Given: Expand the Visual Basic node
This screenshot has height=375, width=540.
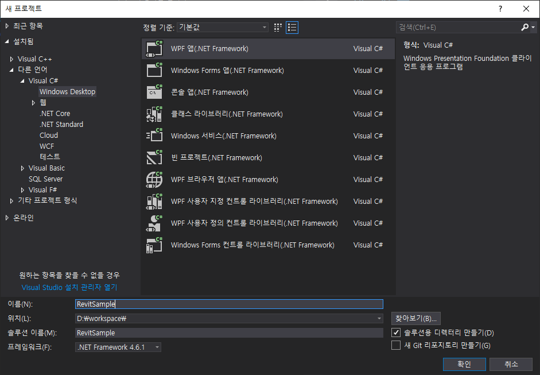Looking at the screenshot, I should click(22, 168).
